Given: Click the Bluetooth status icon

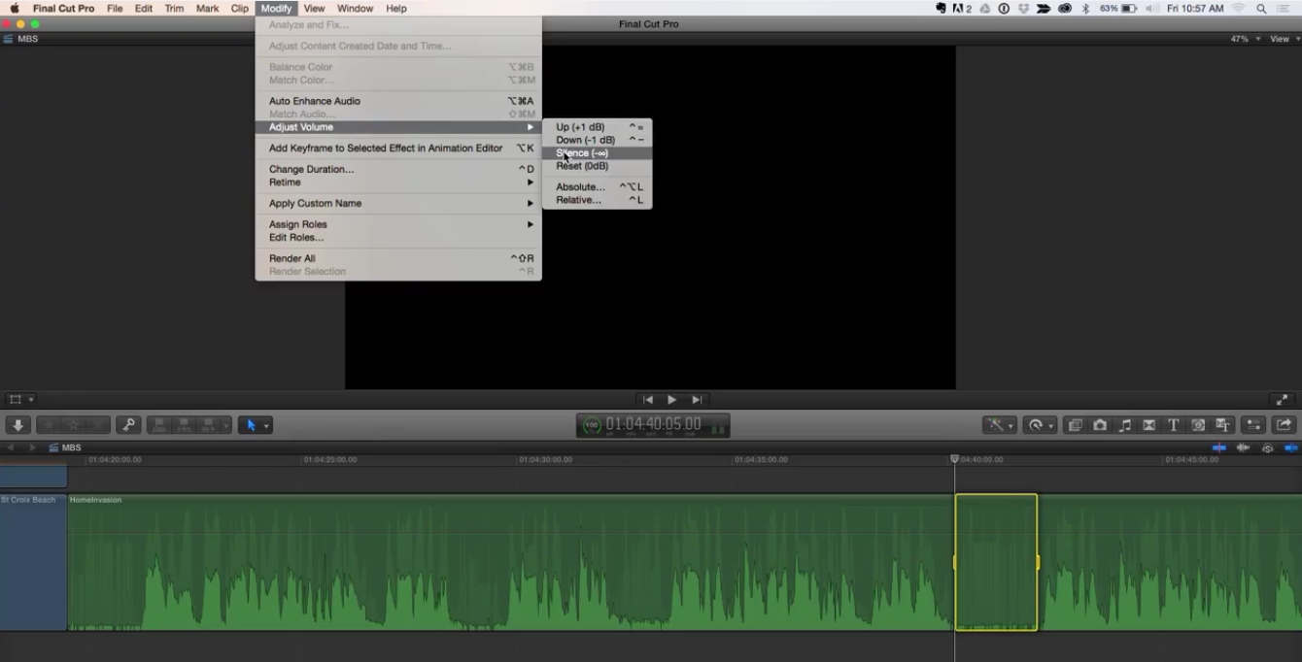Looking at the screenshot, I should click(x=1086, y=8).
